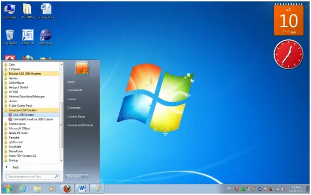Open Control Panel from Start menu
The width and height of the screenshot is (311, 195).
(x=76, y=117)
